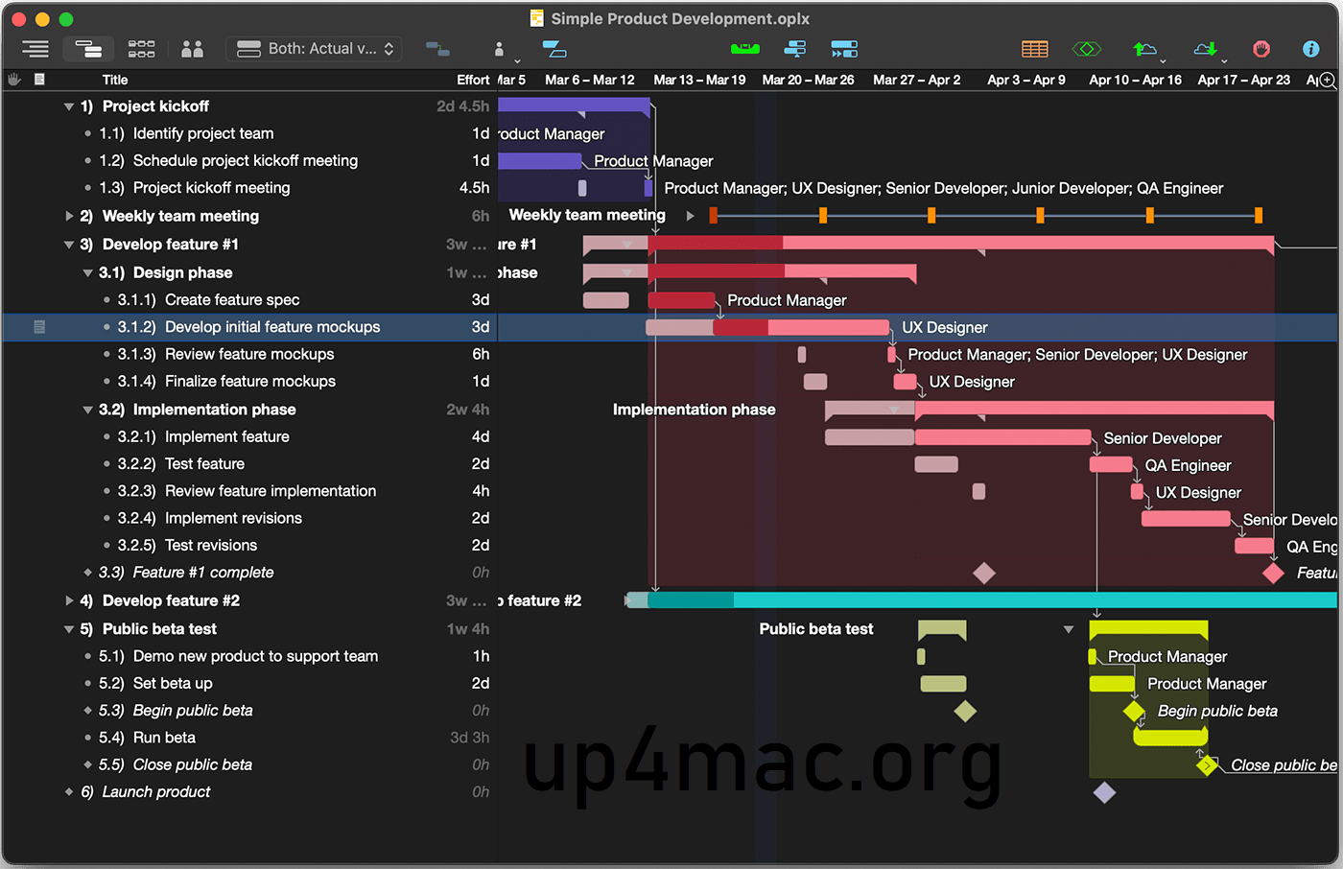Click the green milestone diamond icon
This screenshot has width=1343, height=869.
tap(1086, 48)
